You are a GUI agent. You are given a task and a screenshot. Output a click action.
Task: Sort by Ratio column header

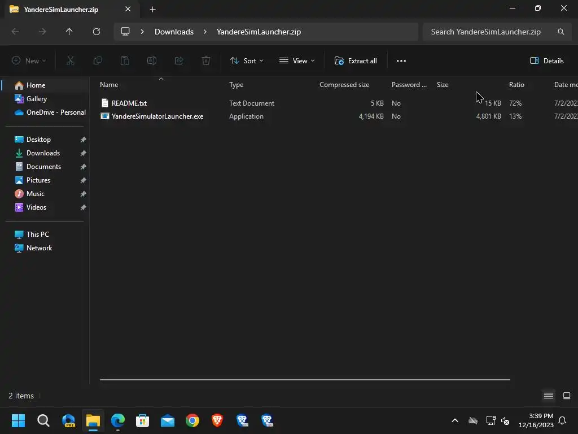[x=516, y=85]
